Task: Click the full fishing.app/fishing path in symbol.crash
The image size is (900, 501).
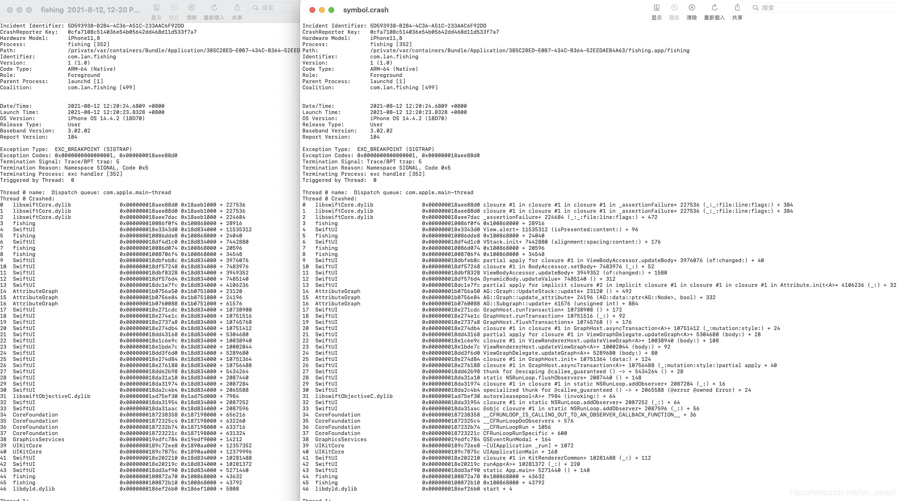Action: pos(530,50)
